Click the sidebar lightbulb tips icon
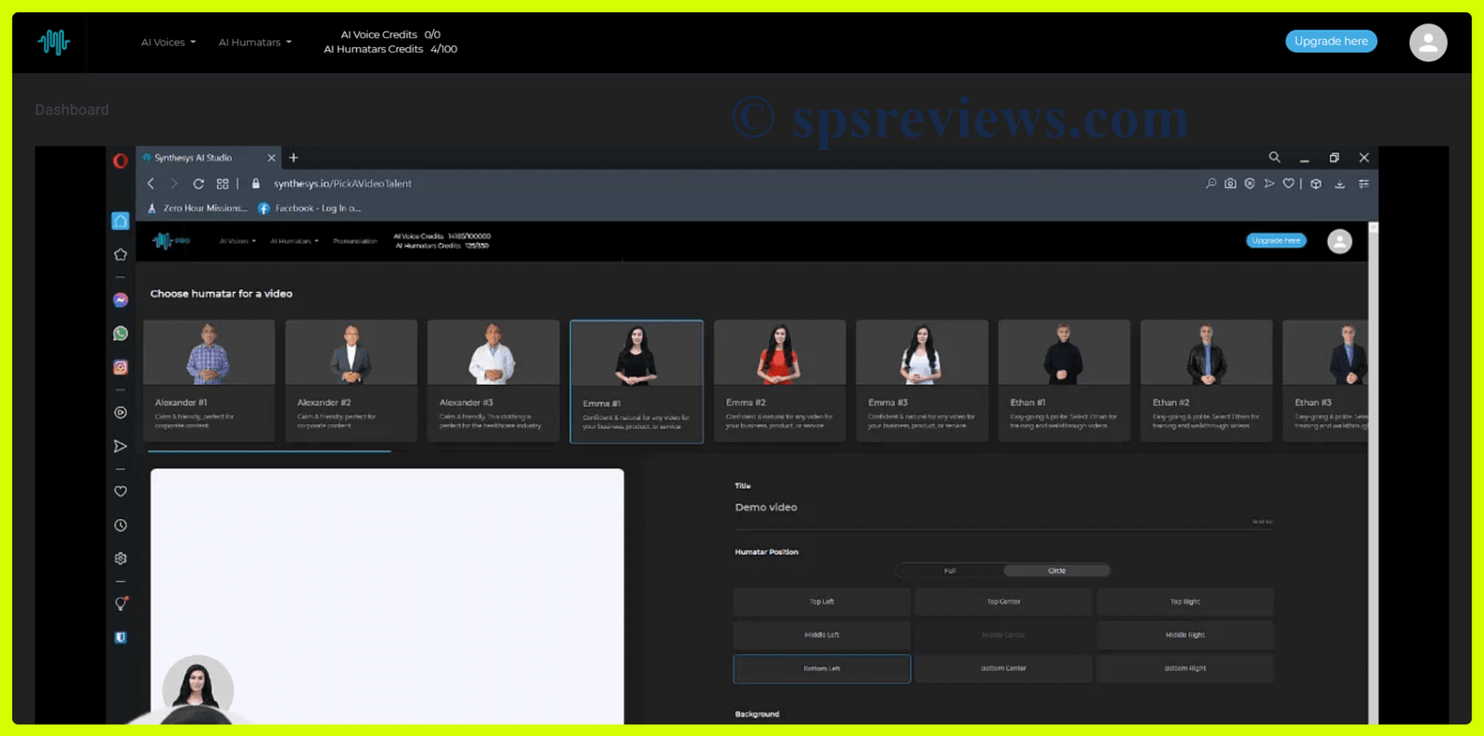The height and width of the screenshot is (736, 1484). pos(121,603)
